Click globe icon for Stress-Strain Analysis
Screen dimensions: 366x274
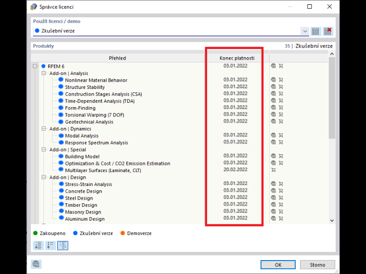pos(274,184)
